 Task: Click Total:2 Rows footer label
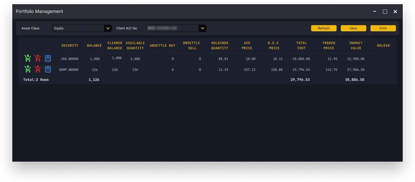[x=36, y=80]
